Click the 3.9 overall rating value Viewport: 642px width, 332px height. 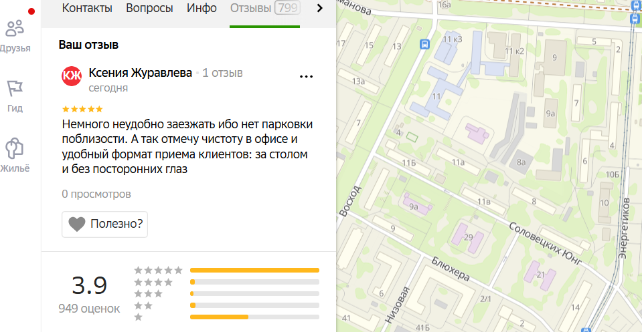[x=89, y=285]
